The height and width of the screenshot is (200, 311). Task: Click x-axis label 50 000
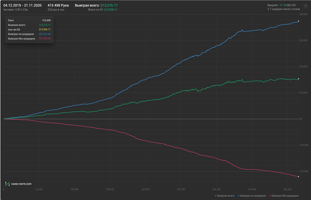[x=39, y=189]
